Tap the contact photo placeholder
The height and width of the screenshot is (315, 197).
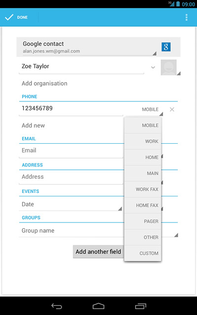(x=168, y=67)
